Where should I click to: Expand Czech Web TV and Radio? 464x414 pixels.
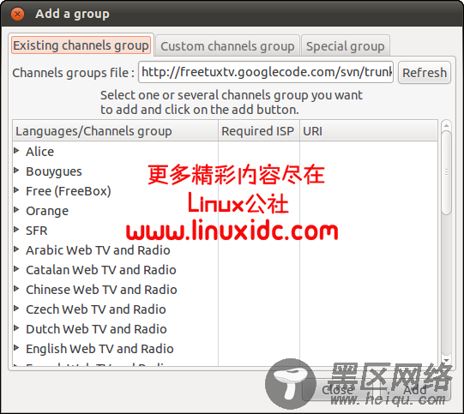coord(16,309)
